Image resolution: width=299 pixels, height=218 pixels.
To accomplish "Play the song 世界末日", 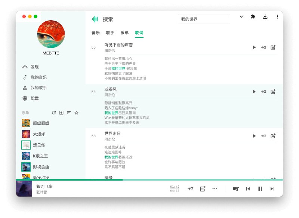I will [254, 136].
